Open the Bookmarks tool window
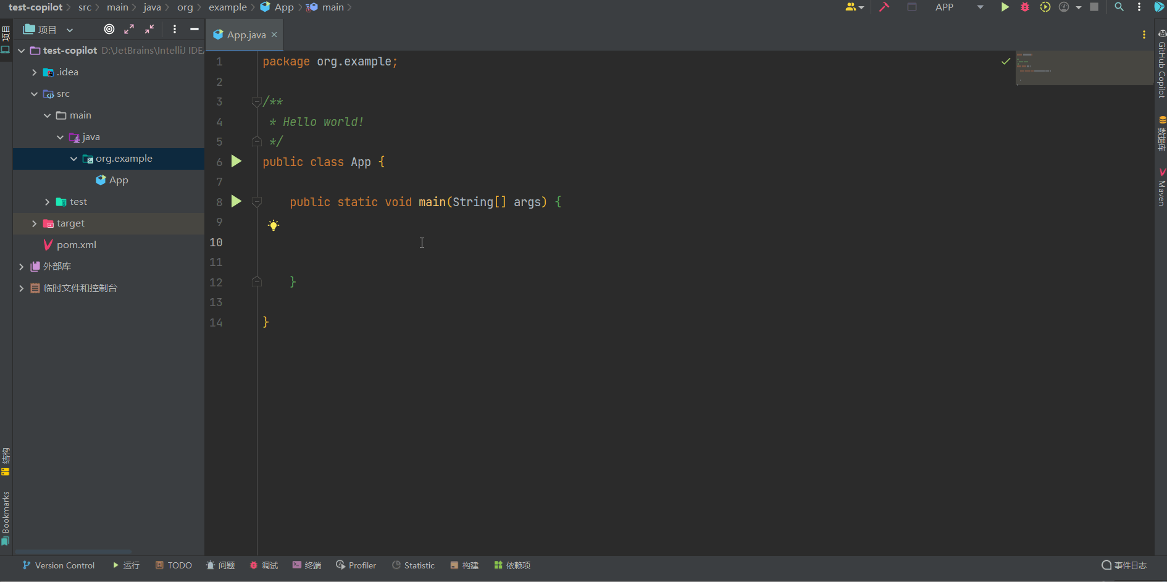 tap(6, 518)
